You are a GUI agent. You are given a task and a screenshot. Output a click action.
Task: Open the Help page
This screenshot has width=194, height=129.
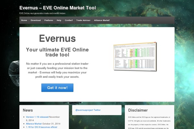point(59,20)
